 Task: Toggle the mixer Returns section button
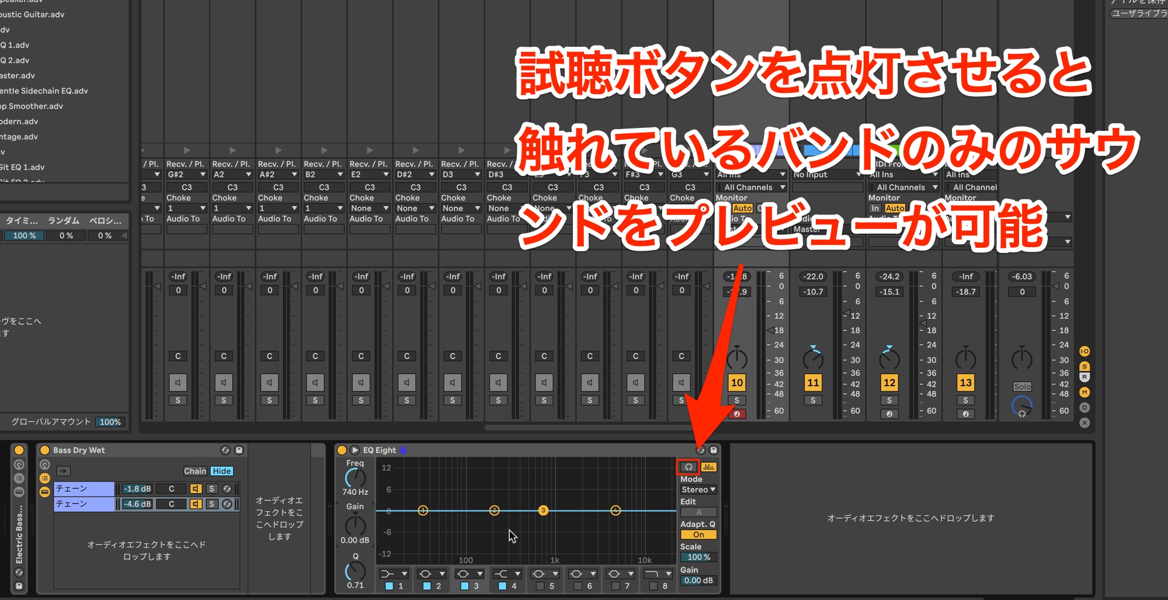point(1084,377)
